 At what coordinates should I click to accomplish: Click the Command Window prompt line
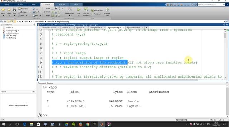click(x=135, y=115)
